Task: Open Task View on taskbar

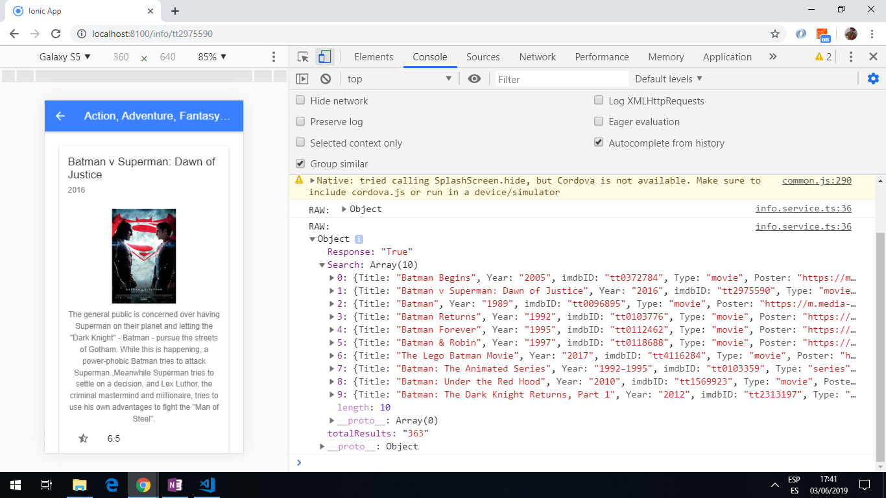Action: click(x=47, y=485)
